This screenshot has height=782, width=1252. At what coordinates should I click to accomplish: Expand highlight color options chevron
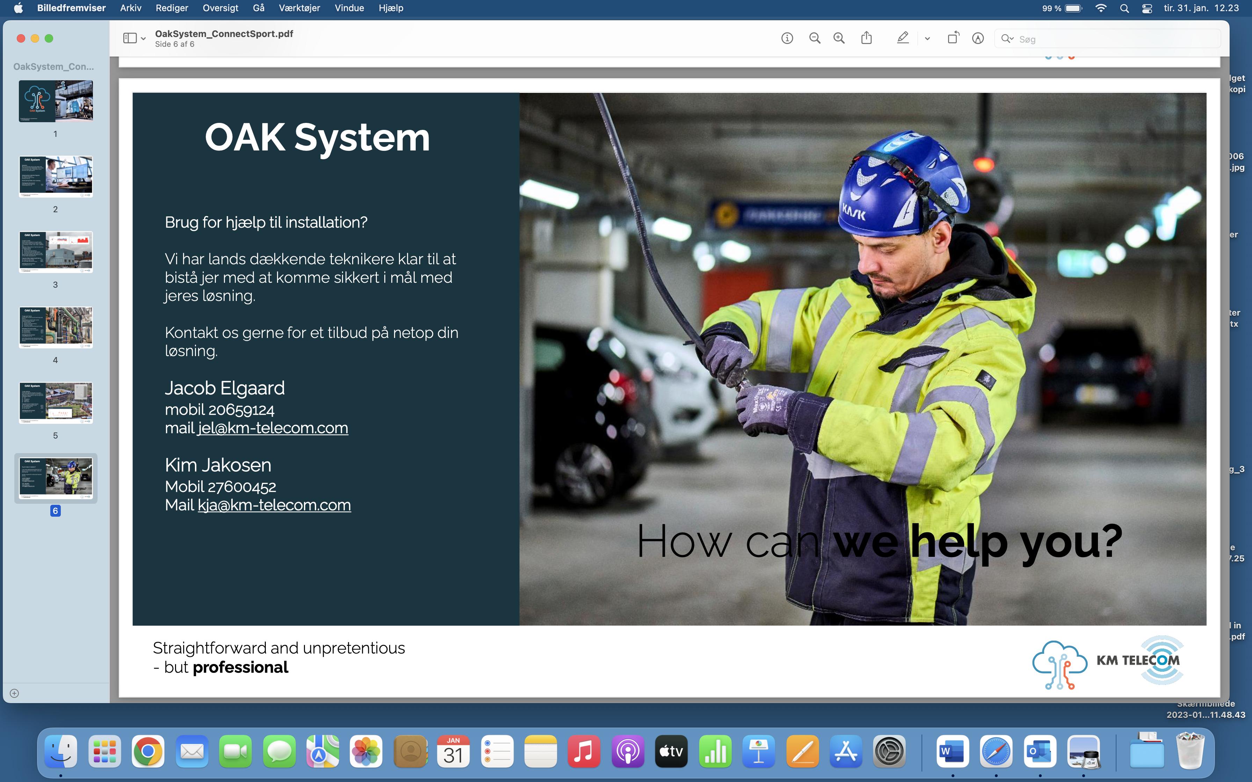pyautogui.click(x=927, y=39)
